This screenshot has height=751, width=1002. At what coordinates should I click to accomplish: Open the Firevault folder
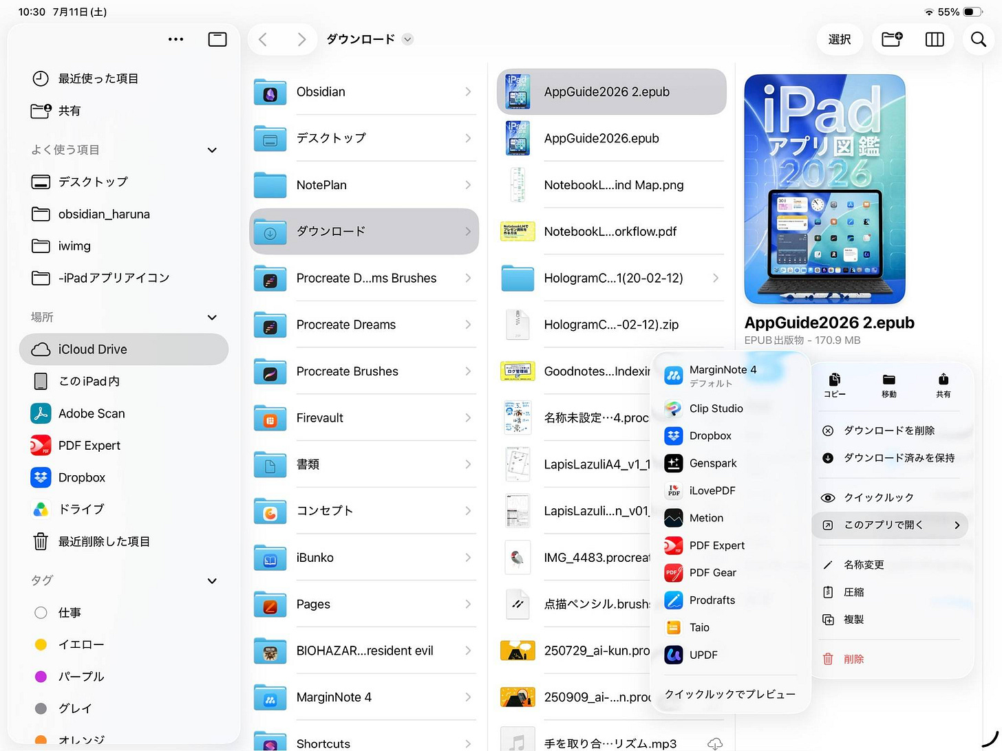[364, 417]
